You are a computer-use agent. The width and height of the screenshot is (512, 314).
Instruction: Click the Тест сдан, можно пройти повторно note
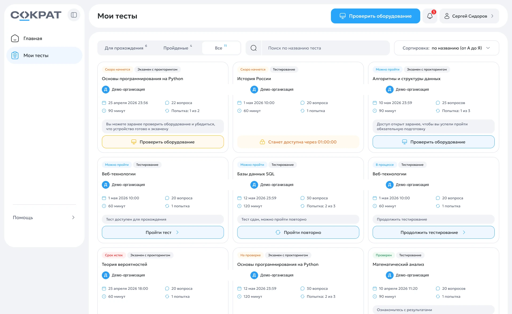pos(298,219)
